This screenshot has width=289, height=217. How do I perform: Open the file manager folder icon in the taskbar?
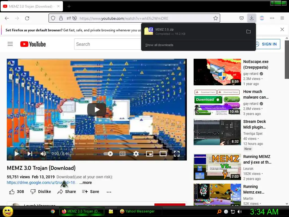click(x=111, y=211)
